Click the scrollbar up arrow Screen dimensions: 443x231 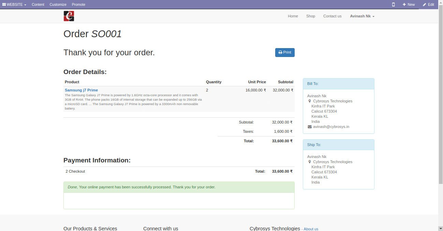click(441, 2)
